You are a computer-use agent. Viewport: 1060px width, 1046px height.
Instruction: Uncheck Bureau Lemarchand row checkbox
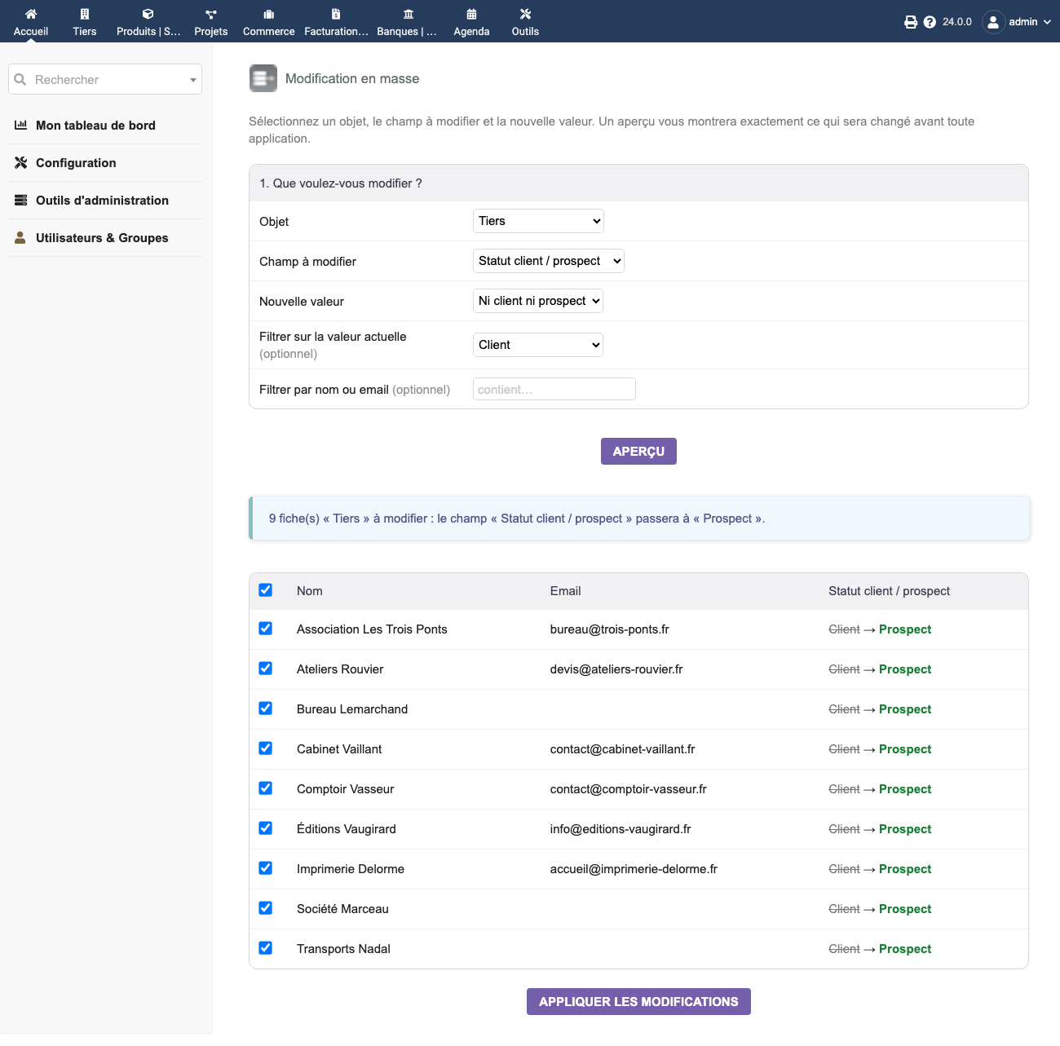coord(266,708)
